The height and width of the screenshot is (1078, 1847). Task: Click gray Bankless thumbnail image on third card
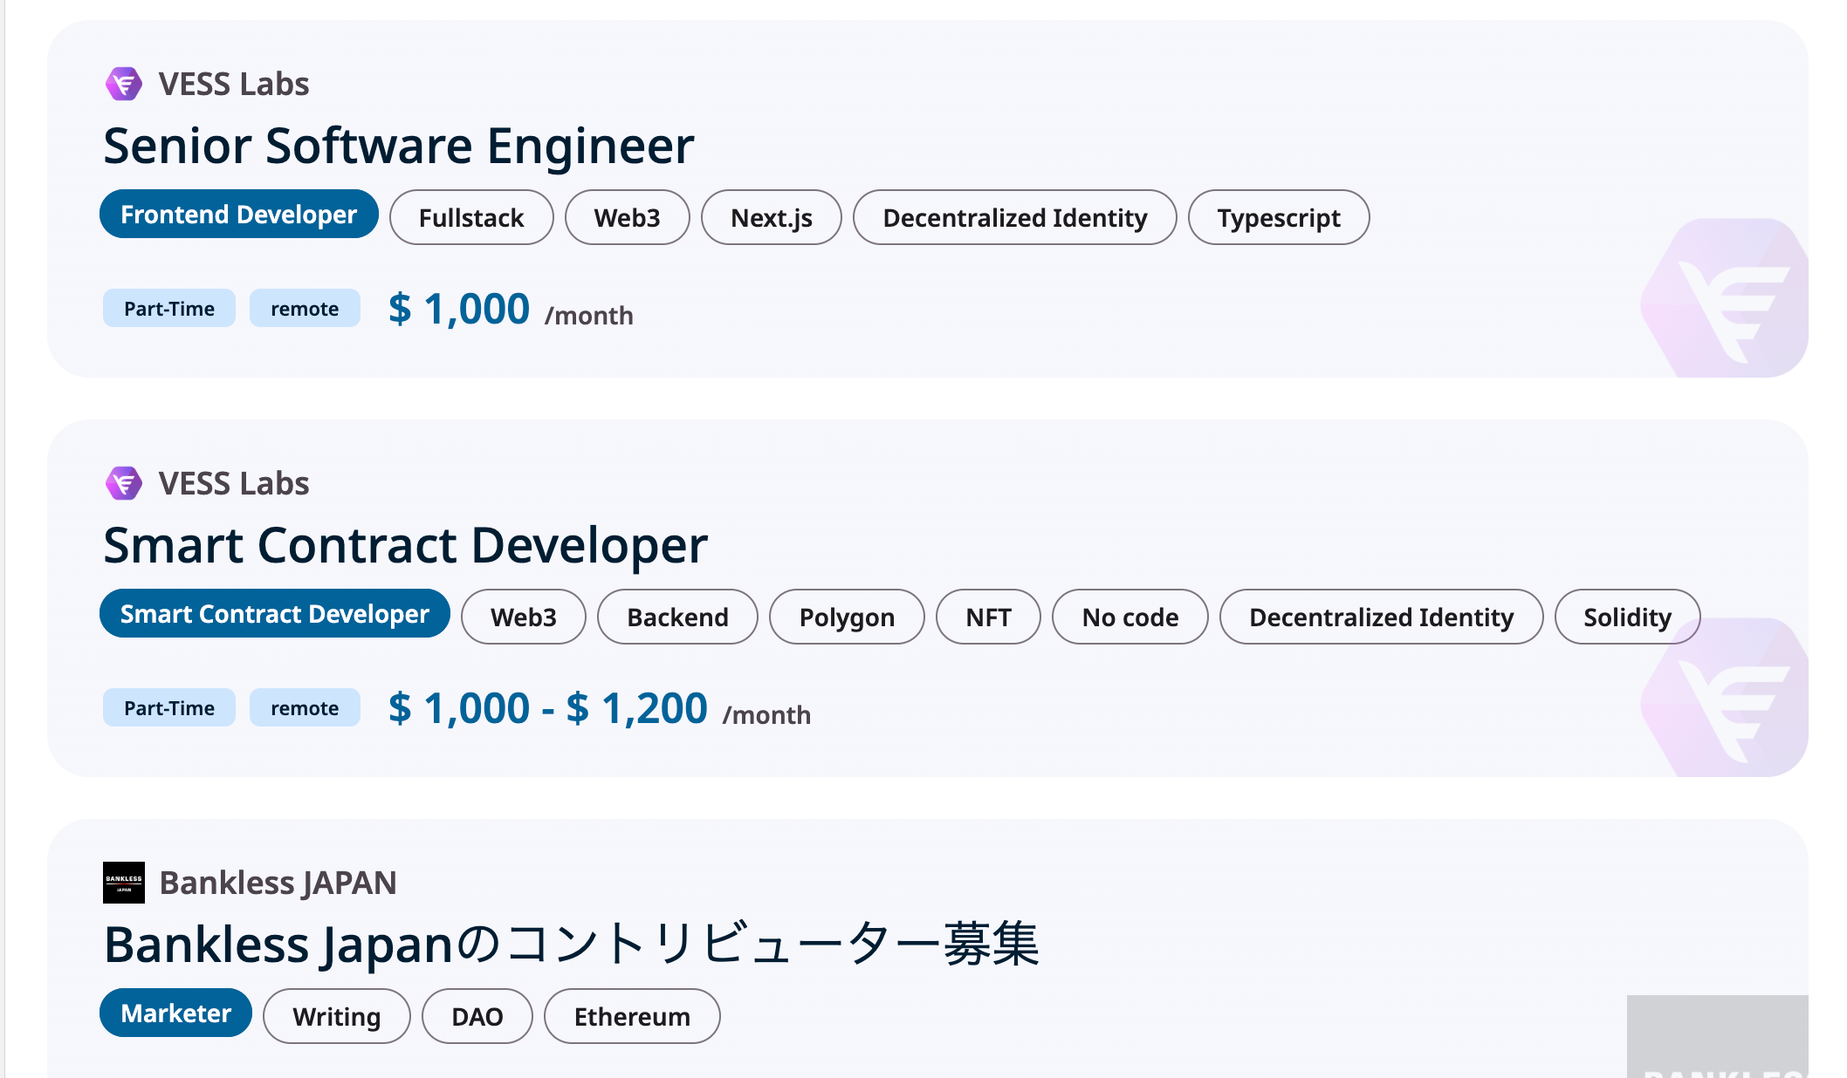point(1717,1036)
